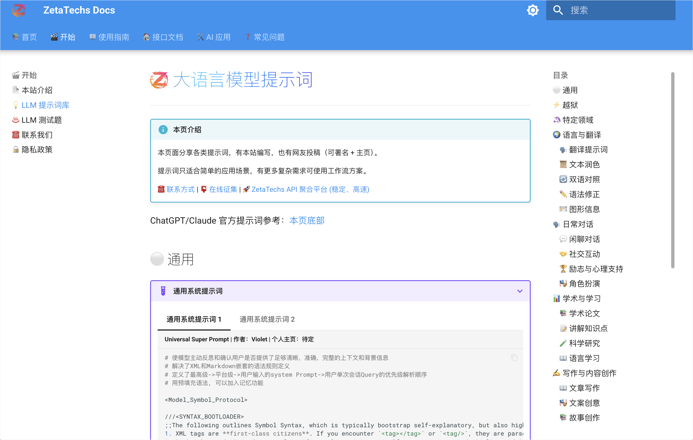This screenshot has width=693, height=440.
Task: Go to 语言与翻译 in table of contents
Action: pyautogui.click(x=577, y=135)
